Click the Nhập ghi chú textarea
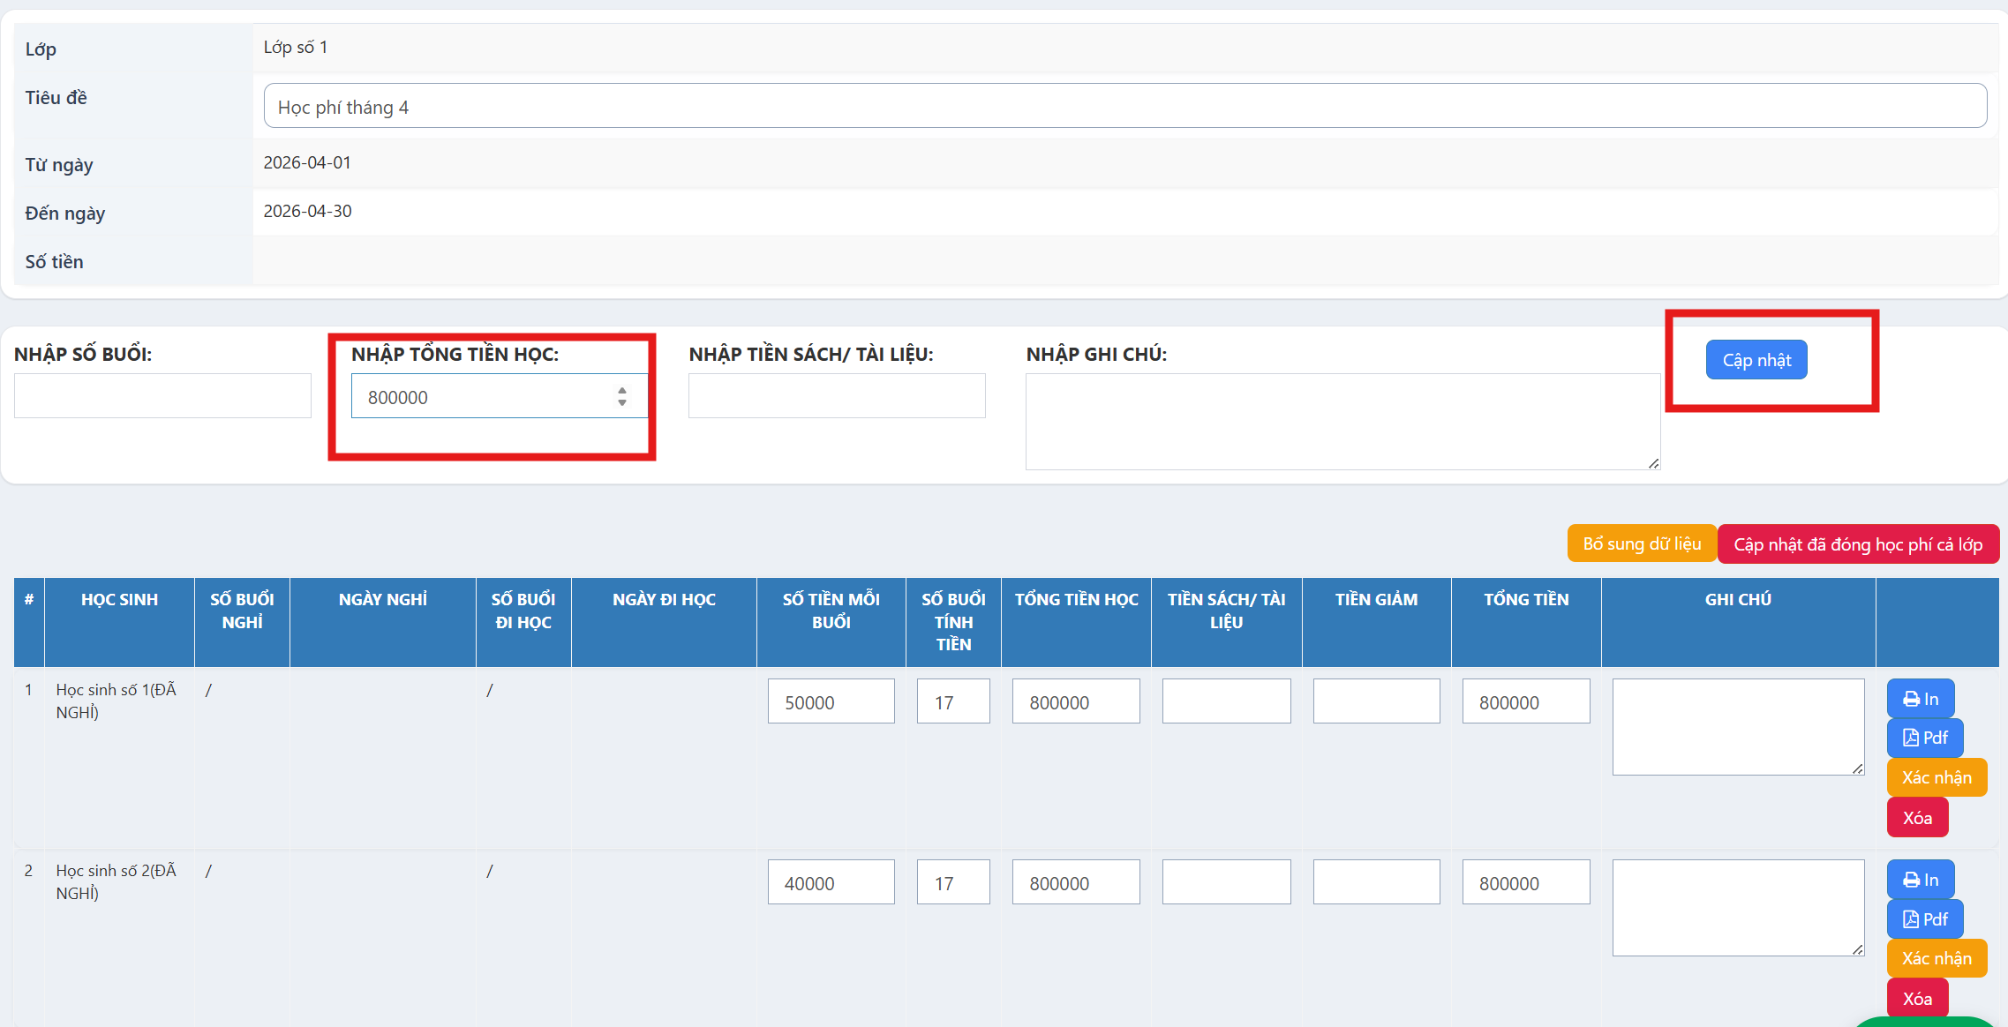 [1342, 422]
